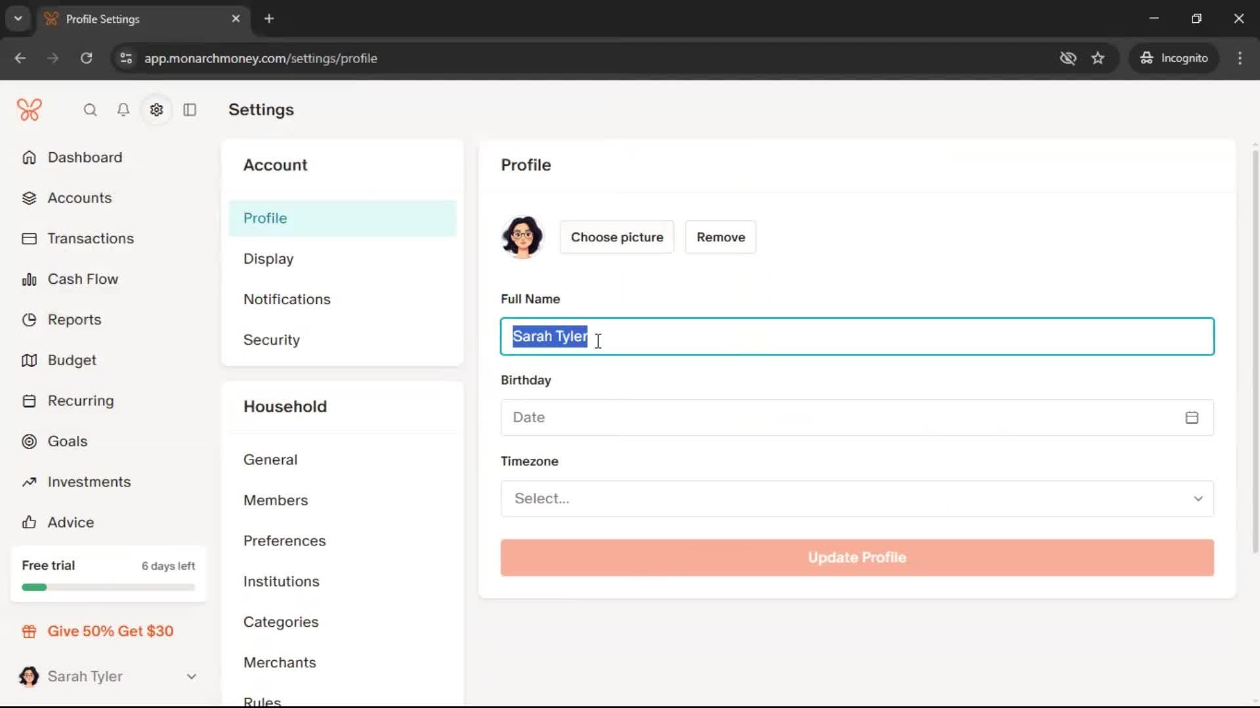Expand Sarah Tyler account menu chevron
Viewport: 1260px width, 708px height.
tap(192, 677)
